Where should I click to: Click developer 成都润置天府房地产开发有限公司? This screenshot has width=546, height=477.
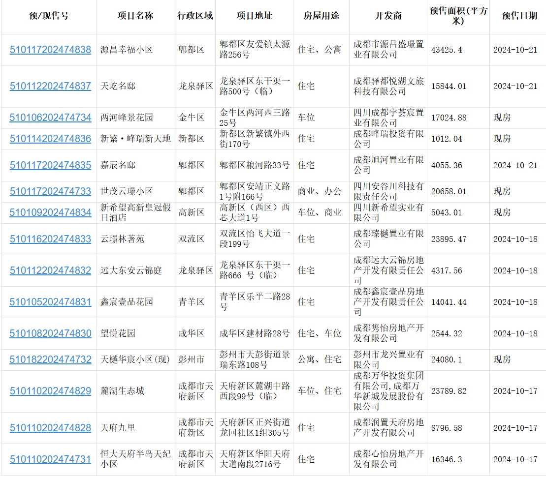pos(388,428)
